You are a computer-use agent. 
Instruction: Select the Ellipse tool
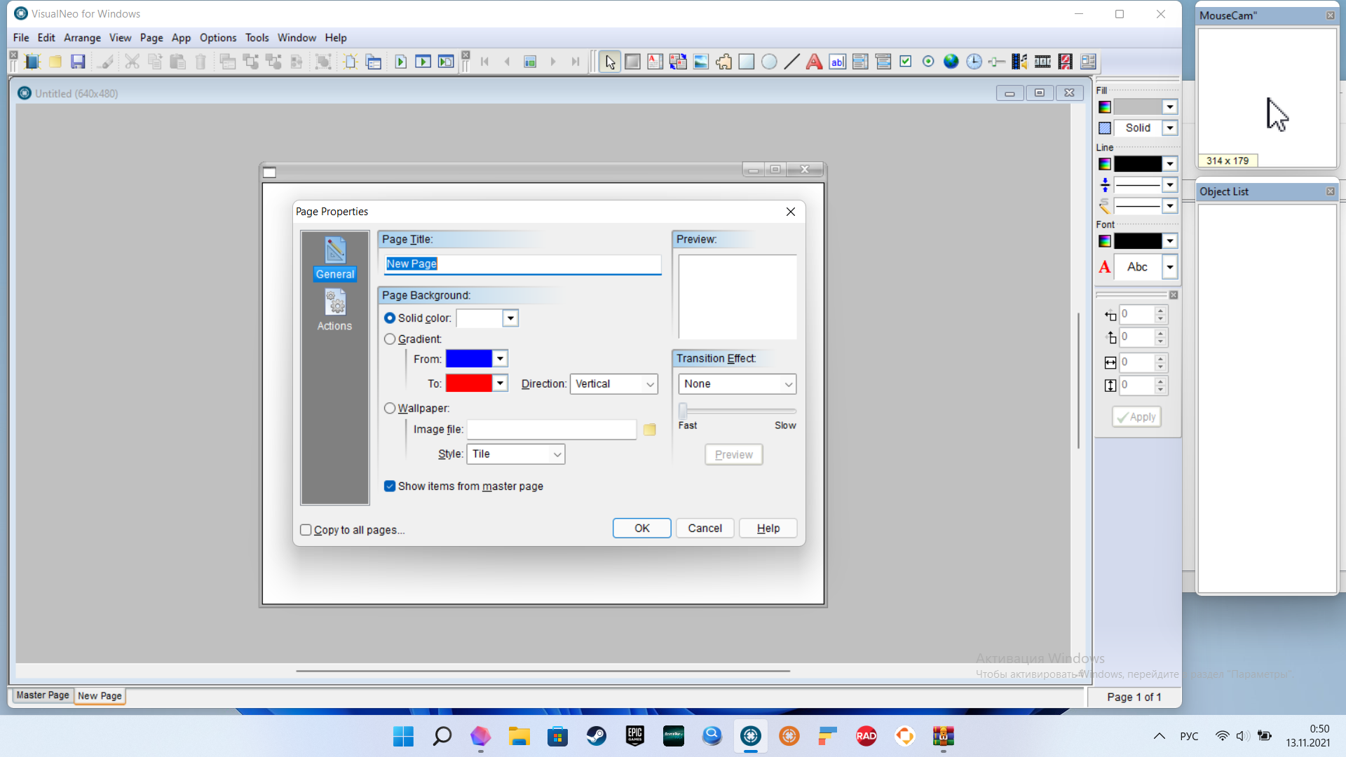769,62
